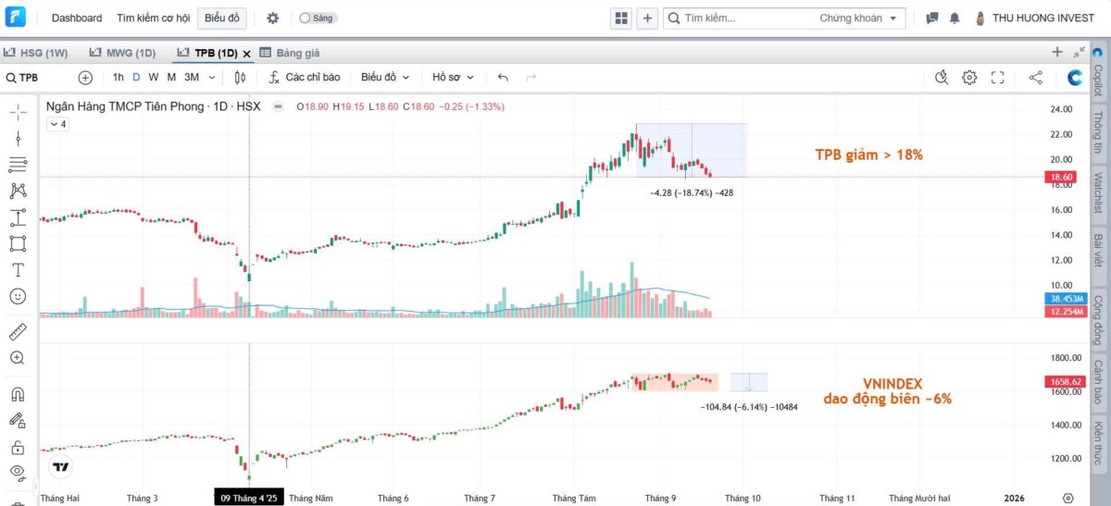The height and width of the screenshot is (506, 1111).
Task: Select D daily timeframe
Action: [136, 78]
